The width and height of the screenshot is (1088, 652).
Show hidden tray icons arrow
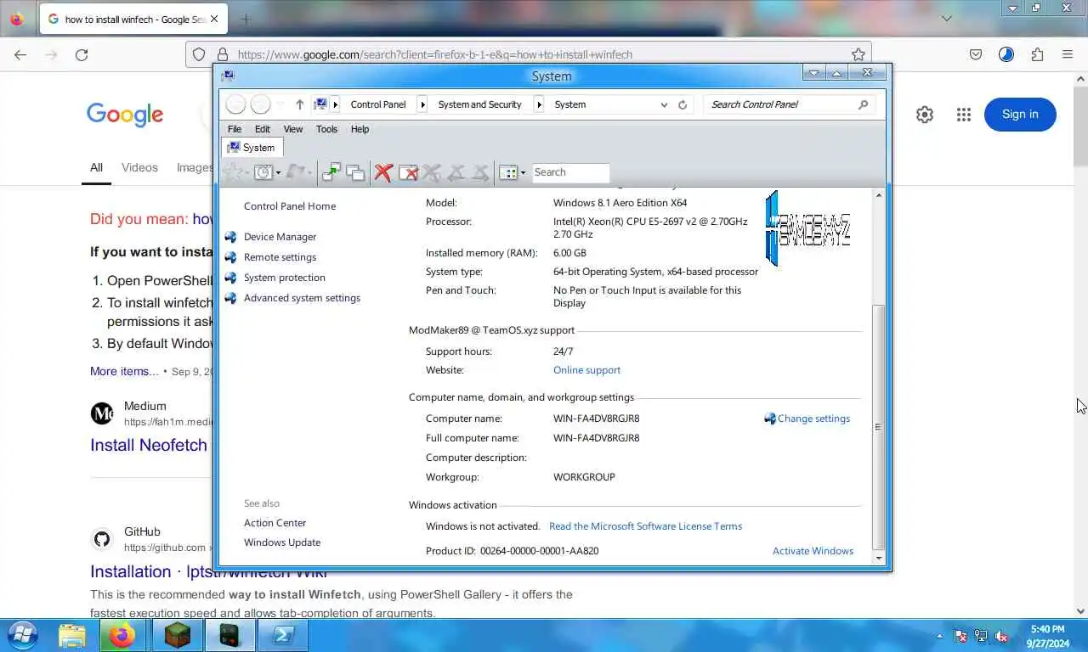(x=939, y=636)
